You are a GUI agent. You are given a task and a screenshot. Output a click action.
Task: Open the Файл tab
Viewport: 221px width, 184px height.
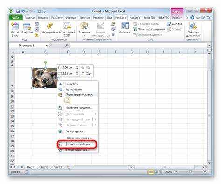pos(16,18)
